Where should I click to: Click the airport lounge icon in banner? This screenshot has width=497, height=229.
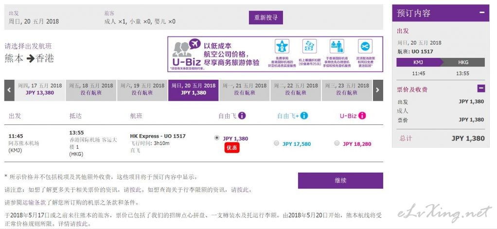coord(282,47)
